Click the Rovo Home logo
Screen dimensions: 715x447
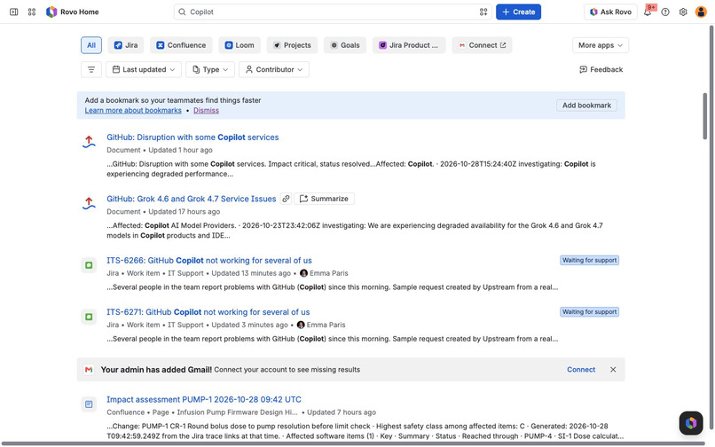point(73,12)
